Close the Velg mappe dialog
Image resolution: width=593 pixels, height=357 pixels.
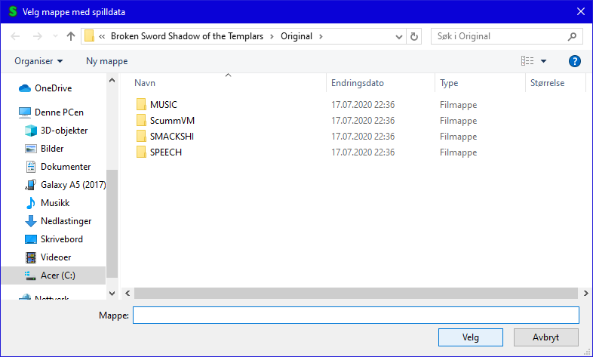[x=581, y=12]
